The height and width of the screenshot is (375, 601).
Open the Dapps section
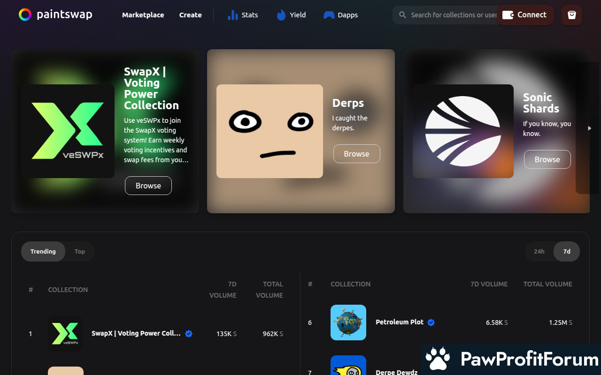tap(348, 15)
